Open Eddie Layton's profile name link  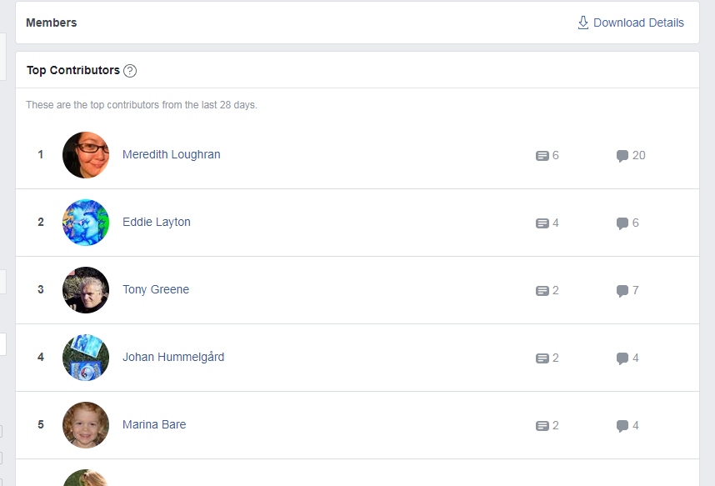[x=157, y=223]
